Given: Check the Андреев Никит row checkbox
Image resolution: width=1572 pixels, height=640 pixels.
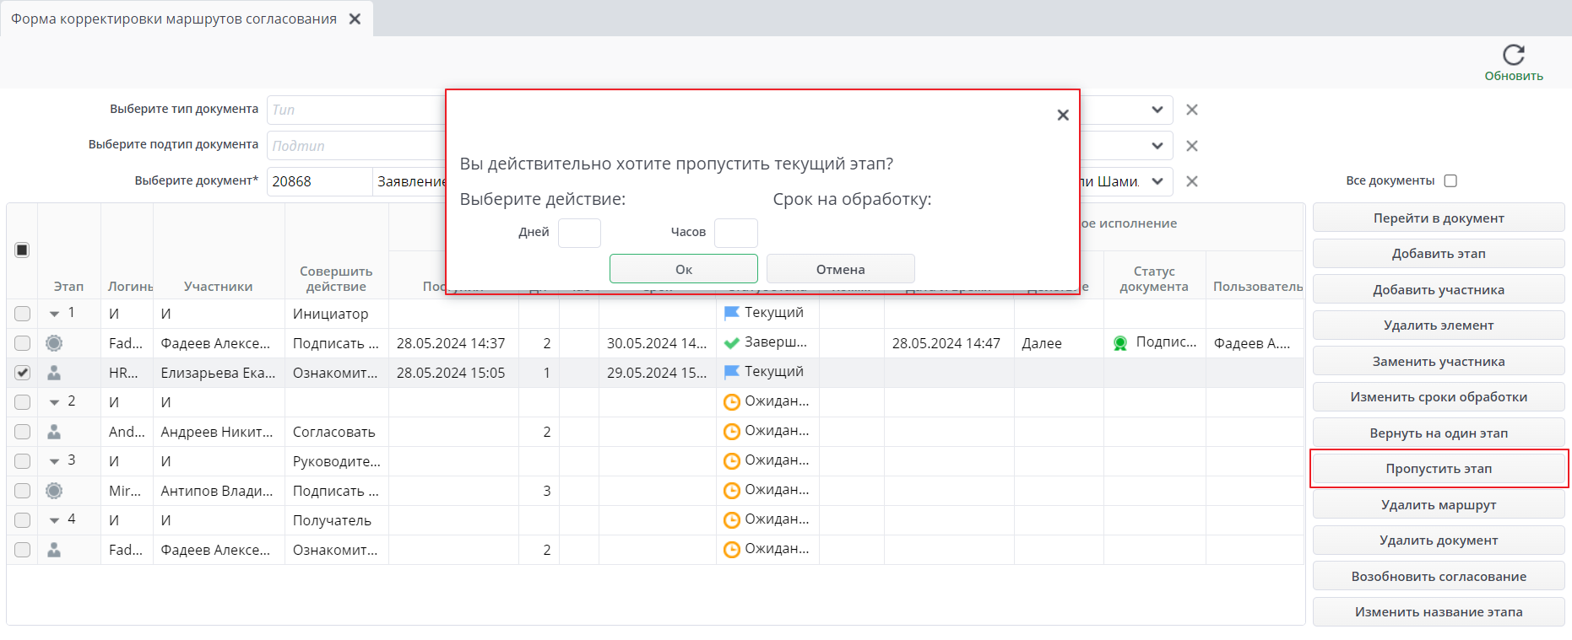Looking at the screenshot, I should coord(22,432).
